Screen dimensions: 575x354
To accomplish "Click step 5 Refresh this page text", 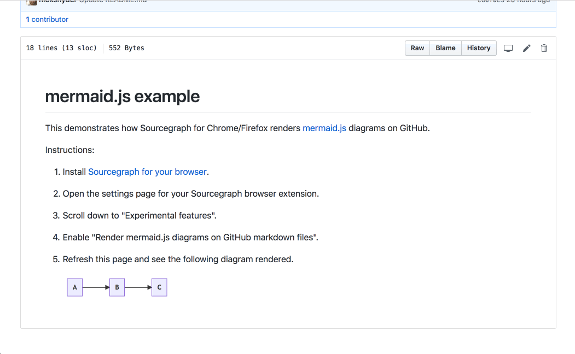I will point(178,259).
